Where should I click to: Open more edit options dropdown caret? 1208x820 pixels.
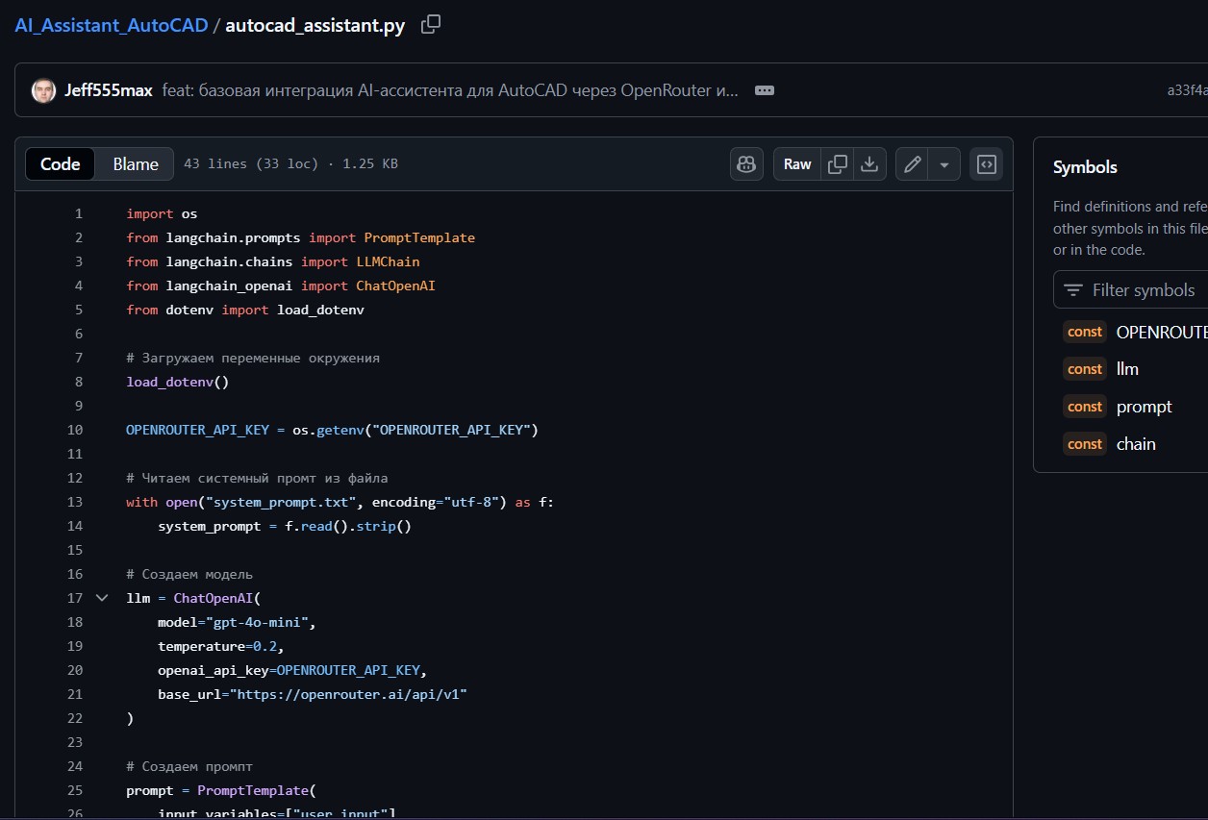click(x=944, y=164)
